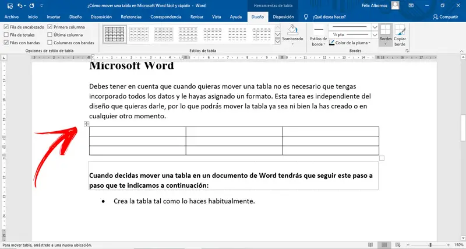The width and height of the screenshot is (466, 249).
Task: Open Customize Quick Access Toolbar dropdown
Action: (41, 6)
